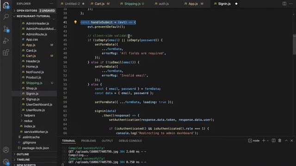Open the Accounts icon
Image resolution: width=296 pixels, height=166 pixels.
[x=6, y=150]
